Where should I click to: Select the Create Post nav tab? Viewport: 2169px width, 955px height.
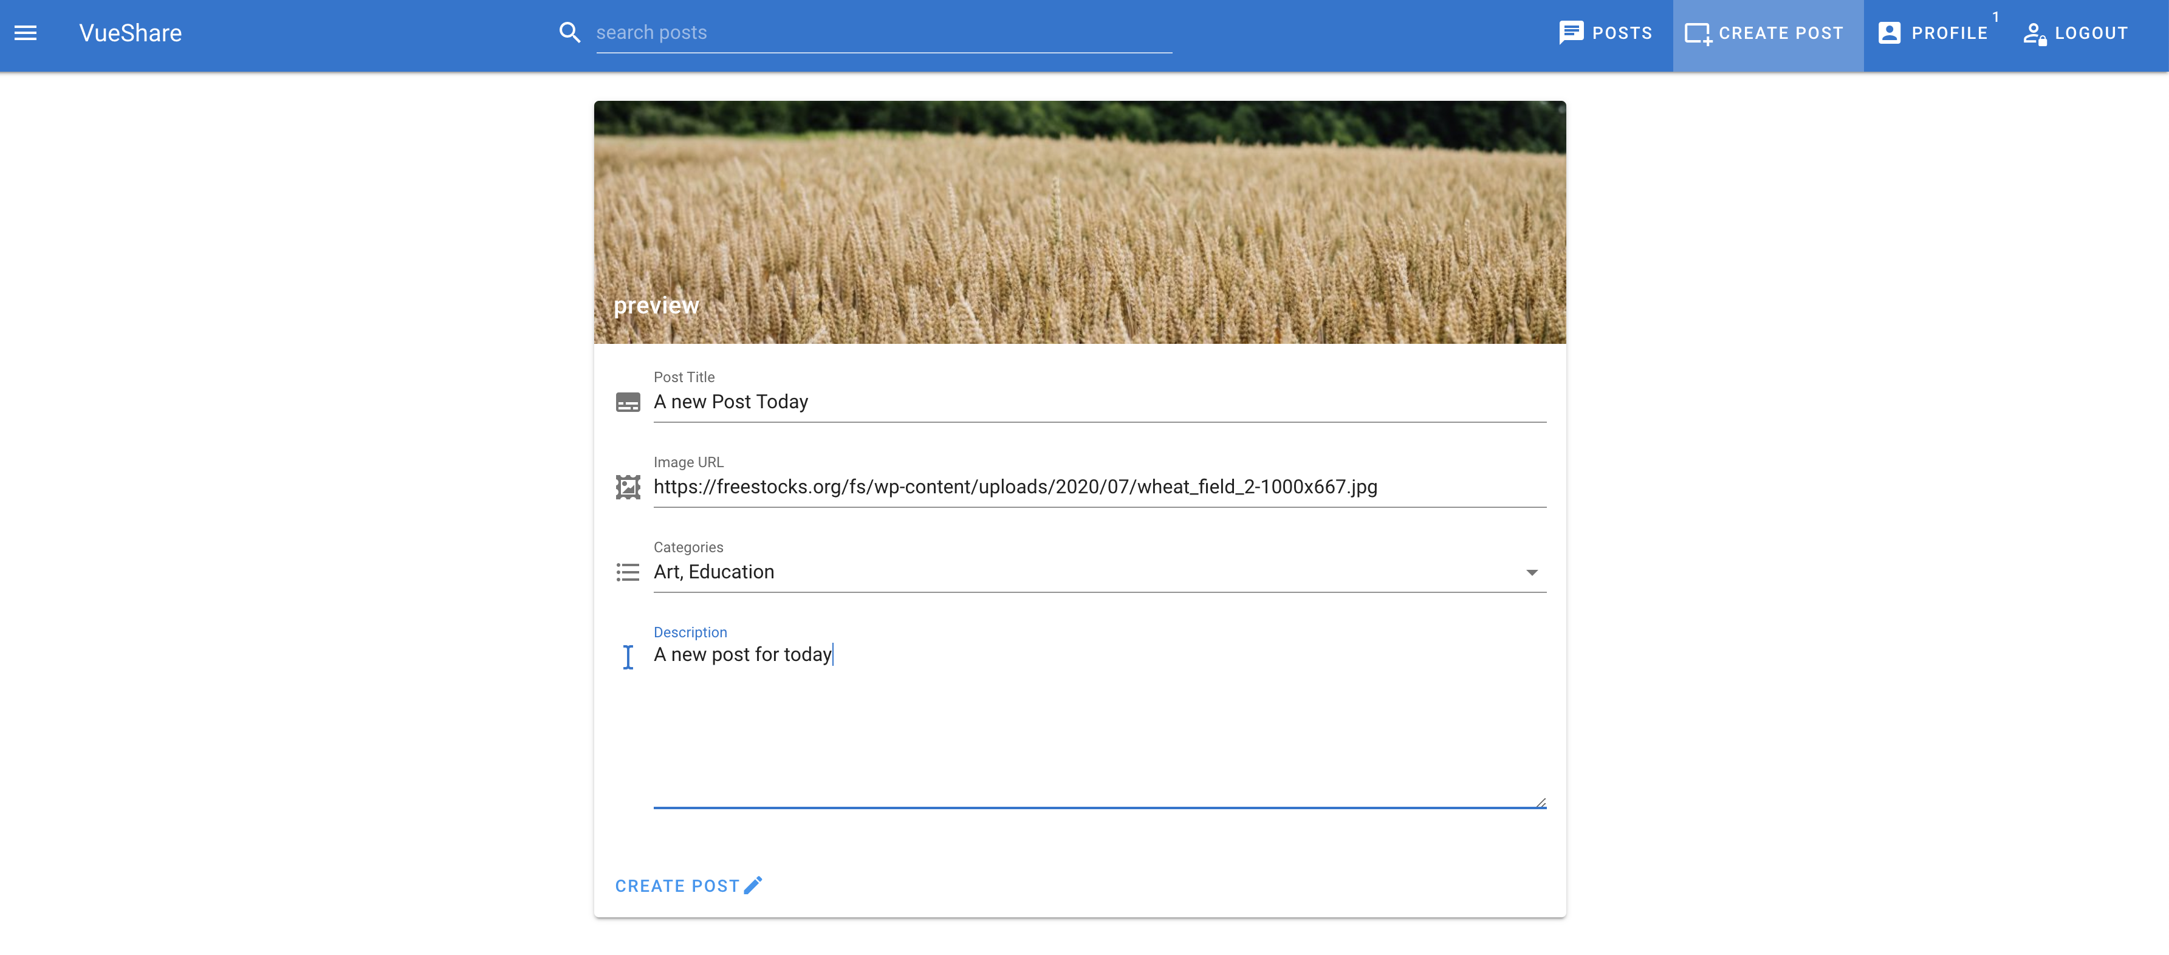tap(1767, 33)
